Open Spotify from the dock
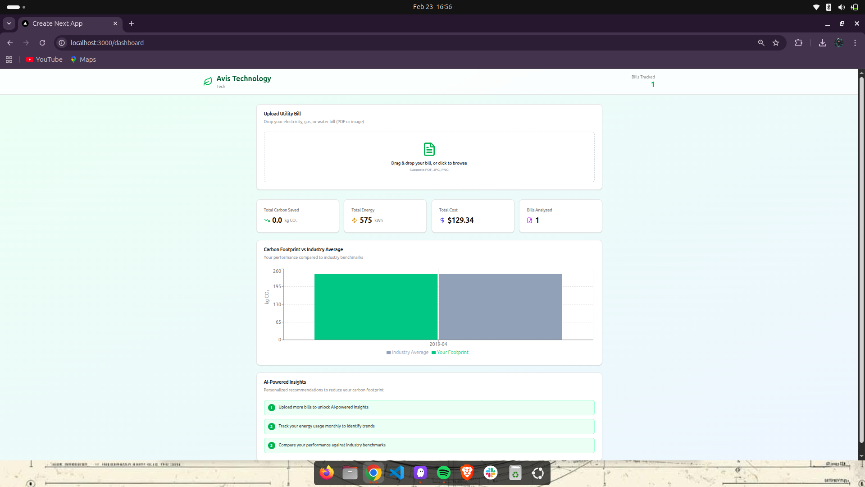The width and height of the screenshot is (865, 487). tap(444, 473)
